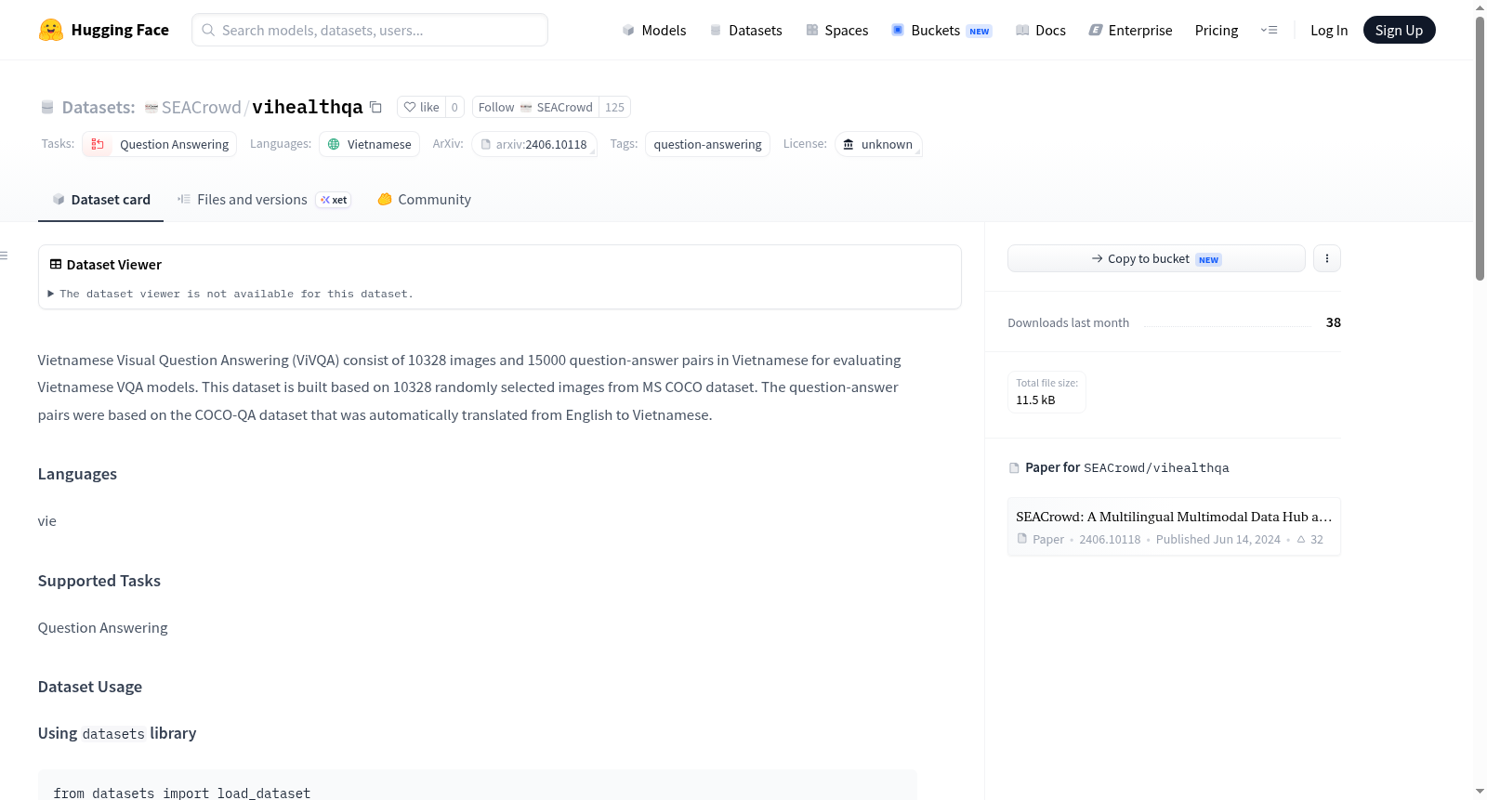
Task: Copy dataset name with the clipboard icon
Action: click(375, 107)
